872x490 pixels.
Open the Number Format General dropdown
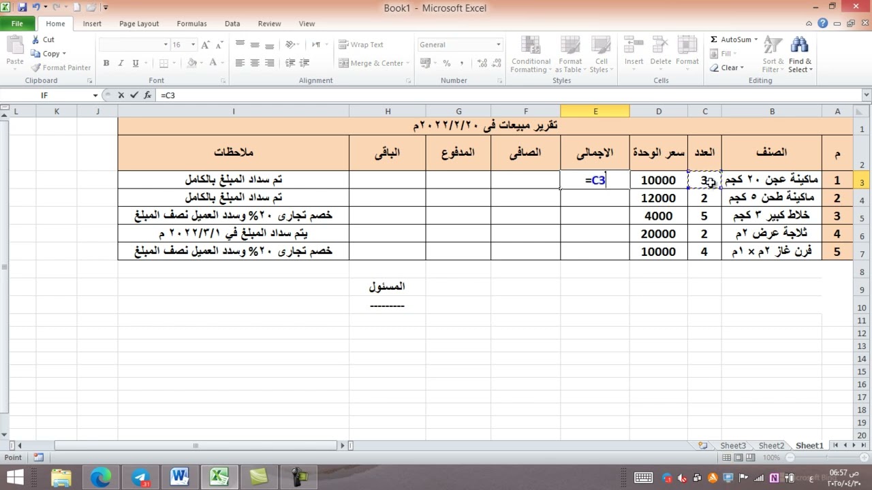[x=499, y=45]
